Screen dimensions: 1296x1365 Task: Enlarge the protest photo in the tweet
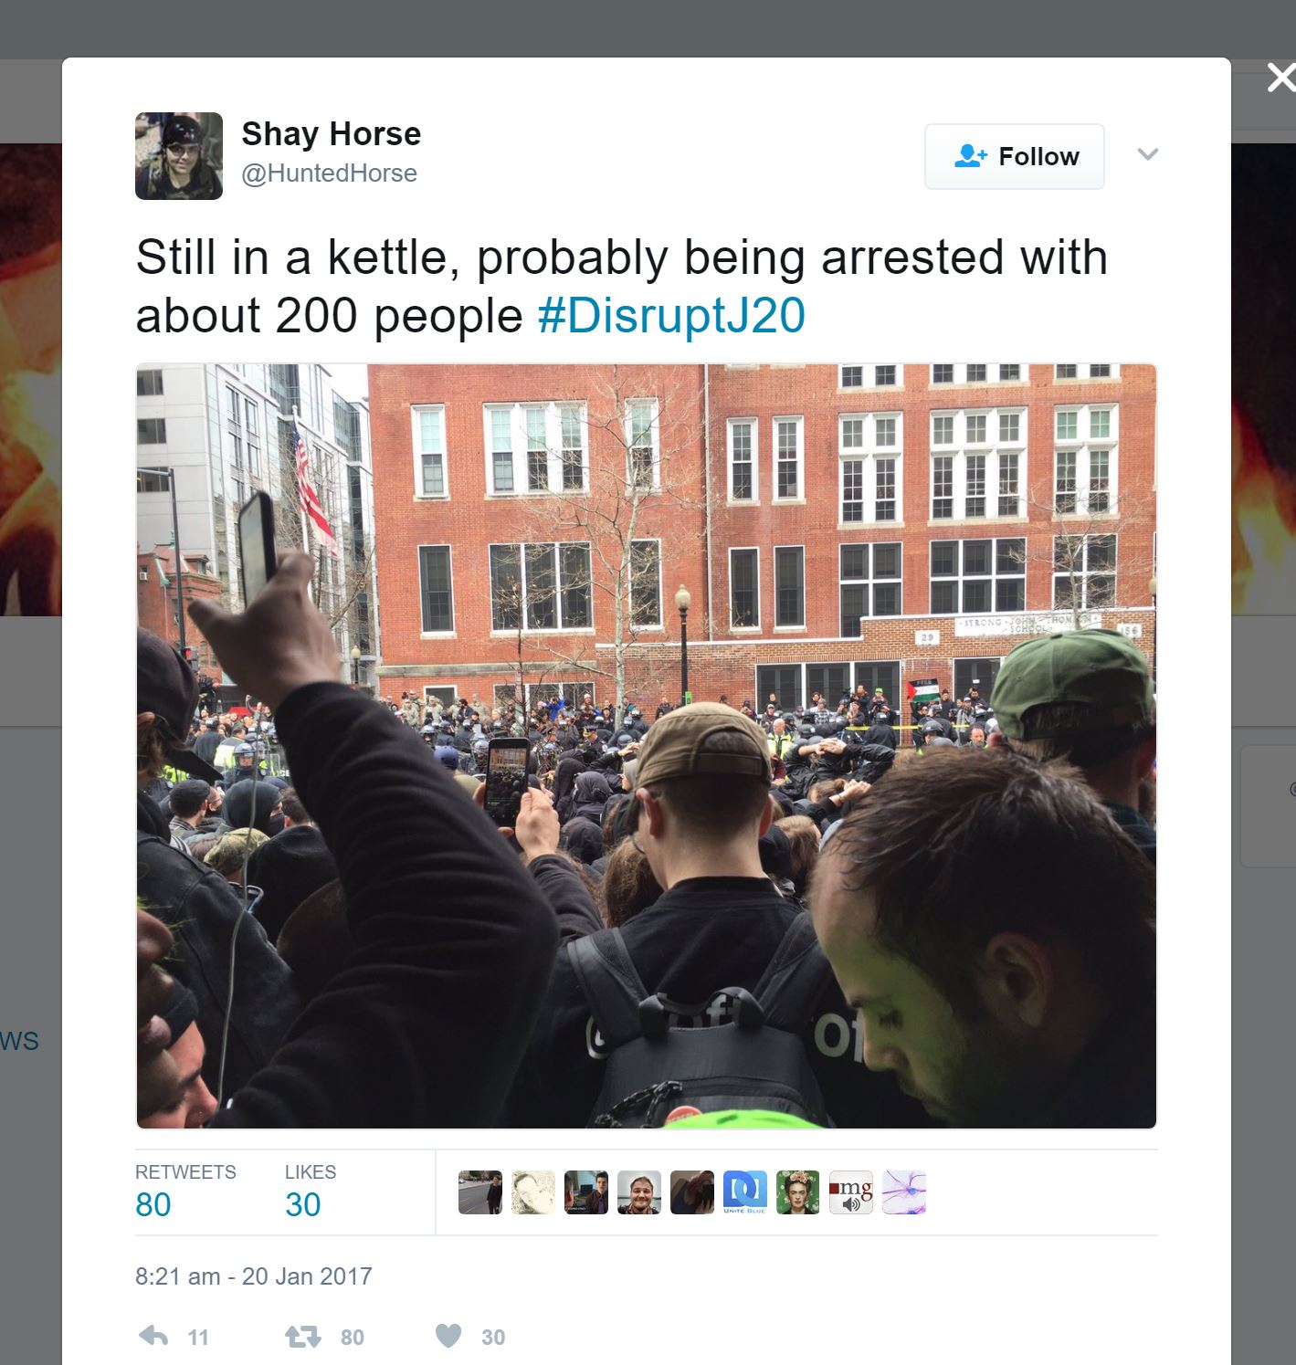647,746
